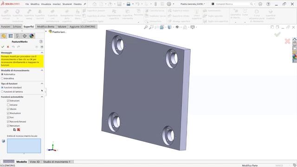
Task: Open the Options gear dropdown arrow
Action: pos(174,4)
